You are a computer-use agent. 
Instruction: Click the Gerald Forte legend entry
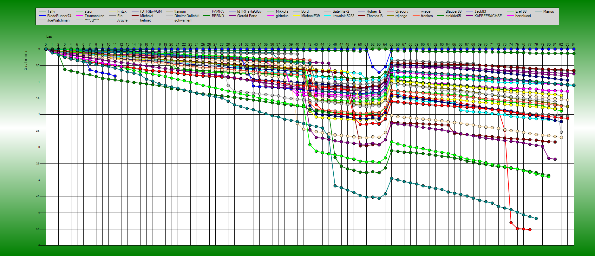coord(247,16)
